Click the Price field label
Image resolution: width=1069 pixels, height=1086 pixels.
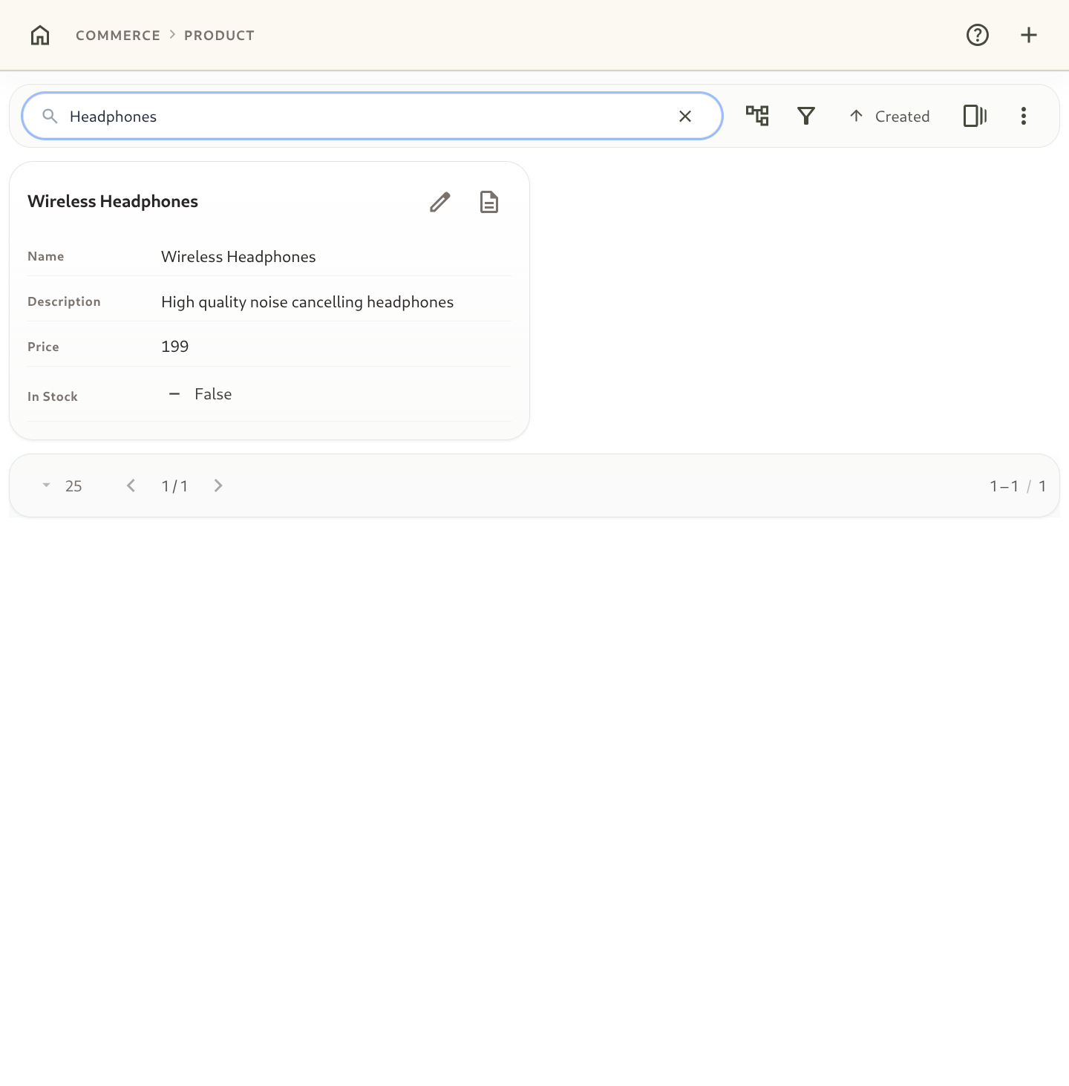click(x=43, y=347)
